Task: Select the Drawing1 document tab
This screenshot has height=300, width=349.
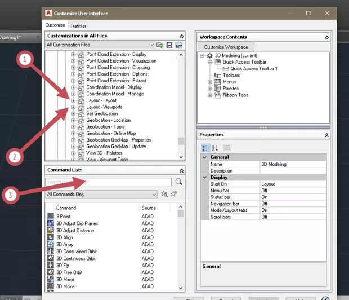Action: (x=10, y=37)
